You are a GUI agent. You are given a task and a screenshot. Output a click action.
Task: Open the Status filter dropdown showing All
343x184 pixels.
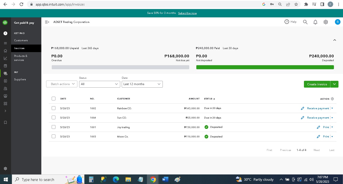(x=100, y=84)
